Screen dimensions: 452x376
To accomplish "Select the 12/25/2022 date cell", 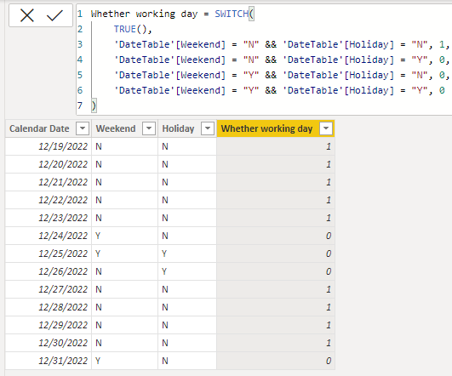I will coord(49,254).
